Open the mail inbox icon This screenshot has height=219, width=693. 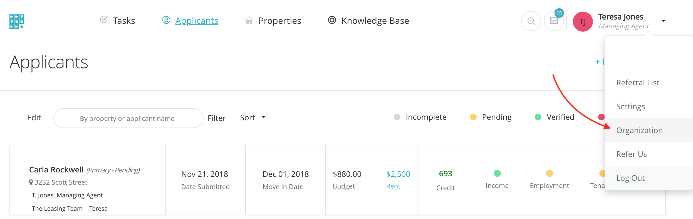pyautogui.click(x=554, y=21)
